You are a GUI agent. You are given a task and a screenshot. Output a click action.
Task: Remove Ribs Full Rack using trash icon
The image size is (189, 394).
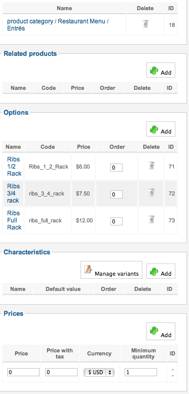[x=151, y=219]
